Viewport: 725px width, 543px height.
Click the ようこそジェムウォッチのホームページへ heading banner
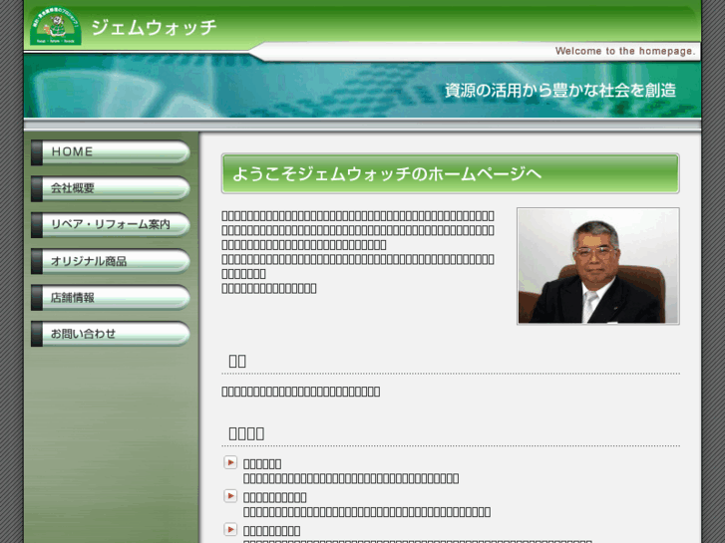(450, 173)
